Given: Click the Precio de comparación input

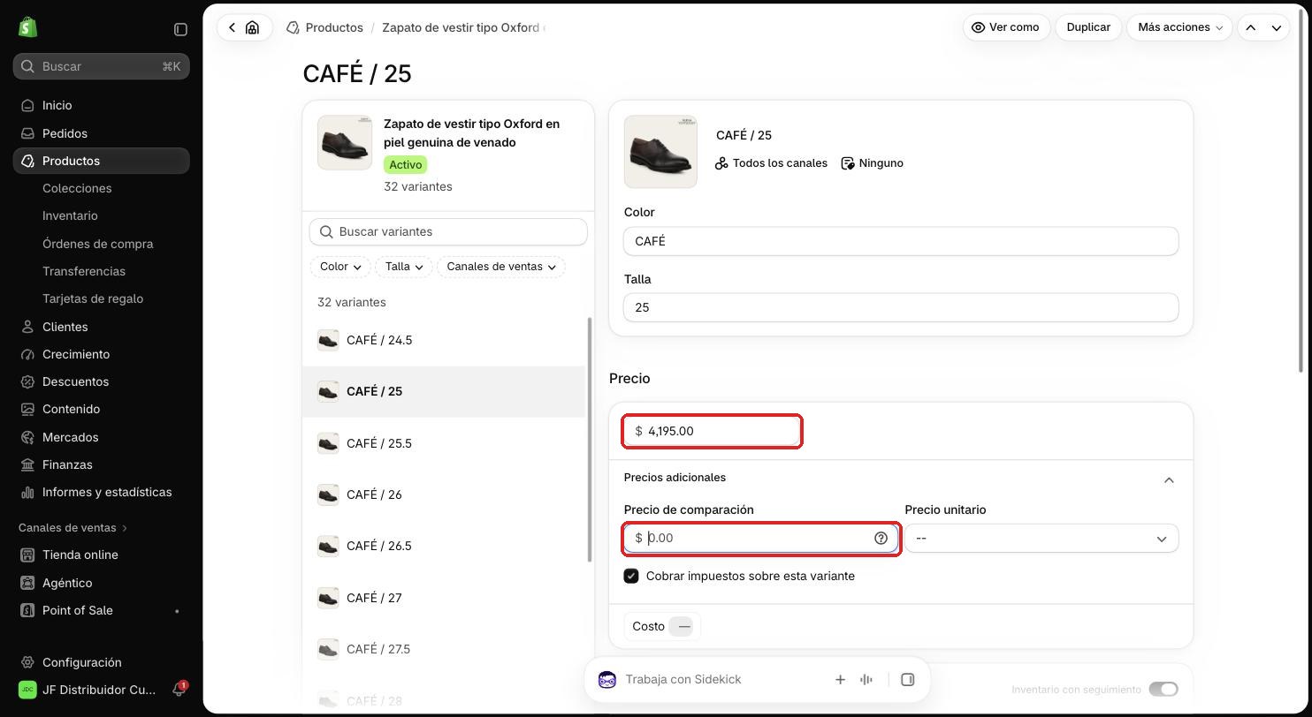Looking at the screenshot, I should 761,538.
